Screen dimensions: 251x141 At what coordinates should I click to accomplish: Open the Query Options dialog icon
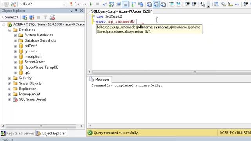[118, 4]
